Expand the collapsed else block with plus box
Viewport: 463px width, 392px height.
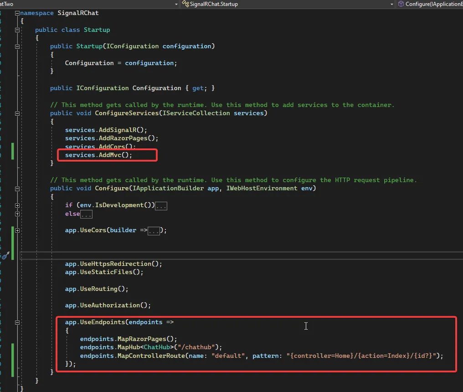17,214
